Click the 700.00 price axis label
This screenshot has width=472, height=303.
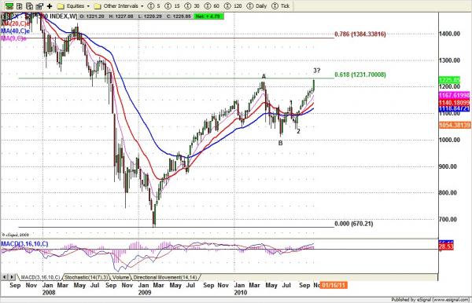click(x=448, y=220)
